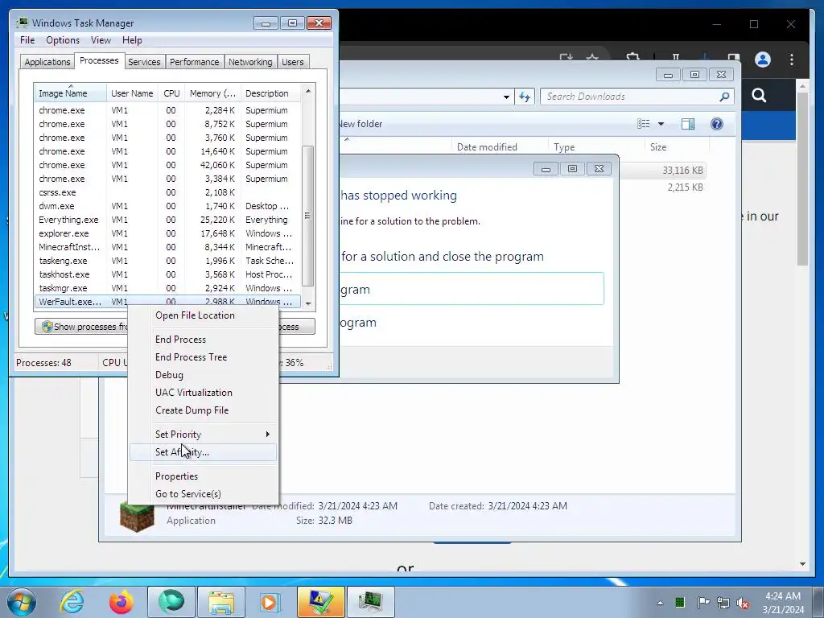
Task: Open the Task Manager View menu
Action: point(101,40)
